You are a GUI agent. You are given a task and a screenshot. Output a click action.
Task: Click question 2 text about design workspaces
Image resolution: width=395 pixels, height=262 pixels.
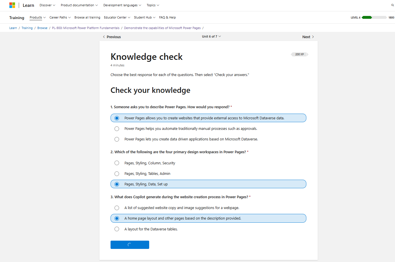click(178, 152)
